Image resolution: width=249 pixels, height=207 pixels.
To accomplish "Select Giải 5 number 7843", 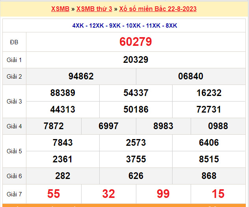I will point(63,143).
